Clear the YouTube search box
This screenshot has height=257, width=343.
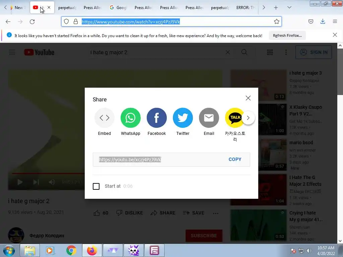click(x=228, y=52)
